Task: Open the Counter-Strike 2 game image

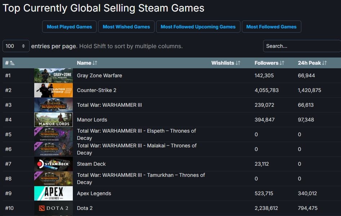Action: (x=53, y=90)
